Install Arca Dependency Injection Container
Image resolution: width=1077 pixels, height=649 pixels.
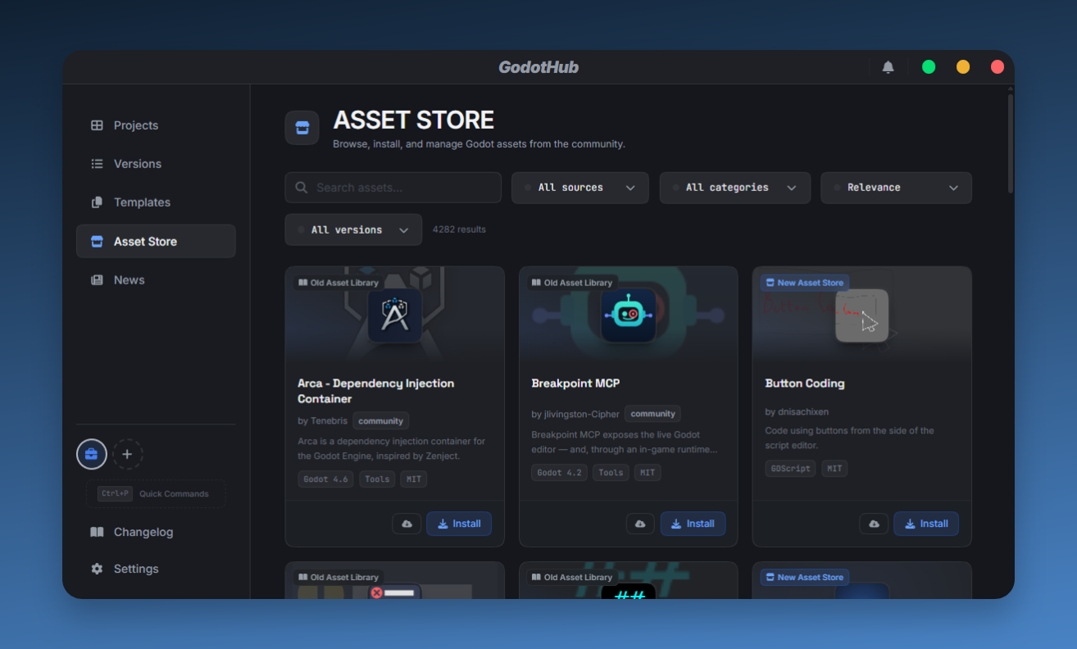(459, 524)
